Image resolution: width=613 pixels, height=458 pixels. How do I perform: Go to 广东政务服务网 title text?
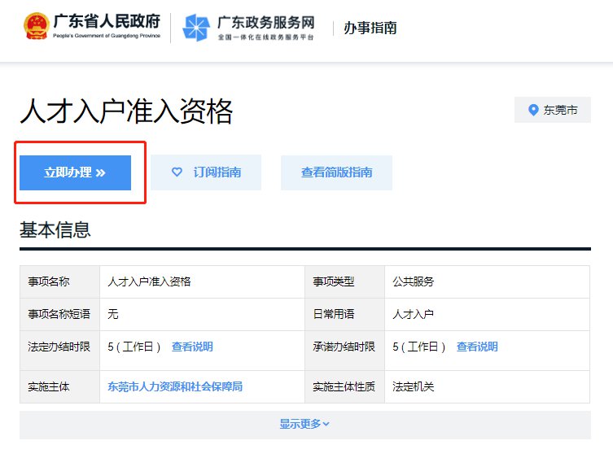click(265, 22)
